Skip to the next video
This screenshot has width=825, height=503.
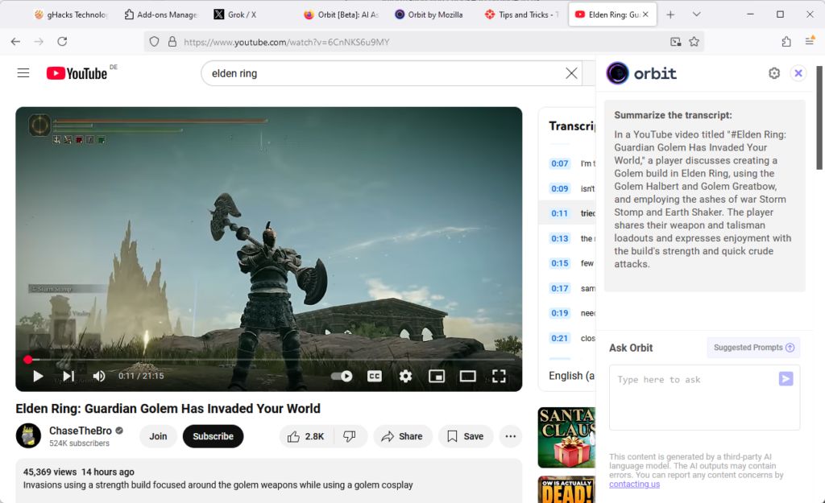(68, 376)
